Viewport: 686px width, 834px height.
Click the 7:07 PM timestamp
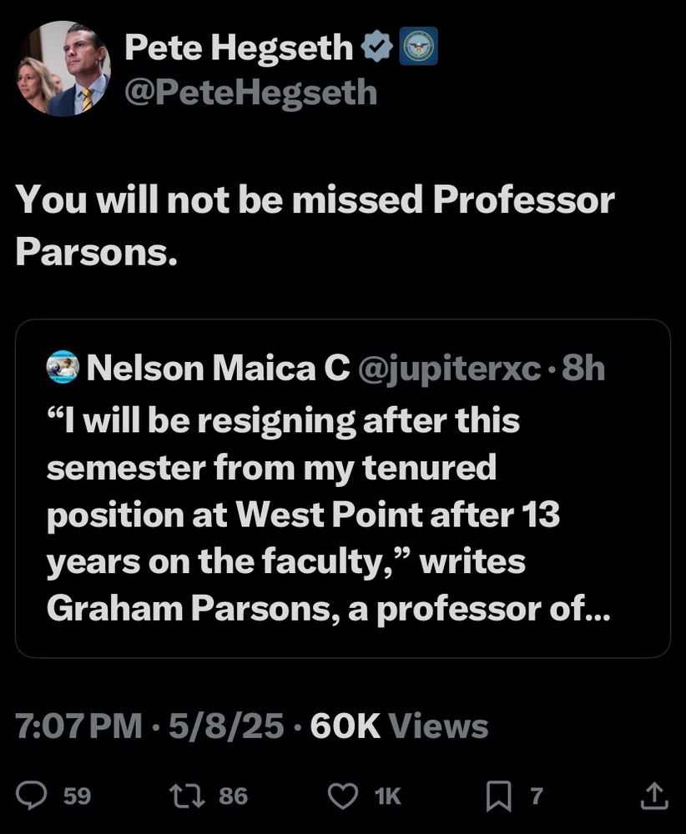tap(78, 726)
